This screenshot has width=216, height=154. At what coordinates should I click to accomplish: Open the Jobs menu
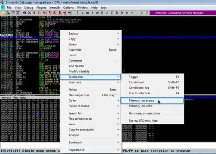pyautogui.click(x=104, y=8)
